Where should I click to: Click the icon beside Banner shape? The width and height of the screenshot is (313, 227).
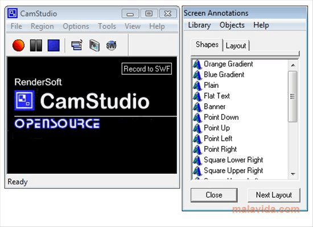[x=197, y=107]
